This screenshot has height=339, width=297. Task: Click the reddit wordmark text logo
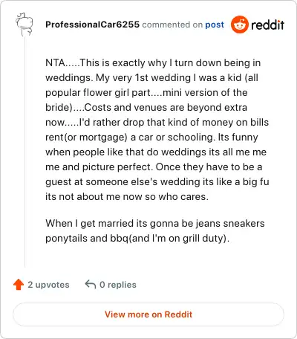pos(267,25)
